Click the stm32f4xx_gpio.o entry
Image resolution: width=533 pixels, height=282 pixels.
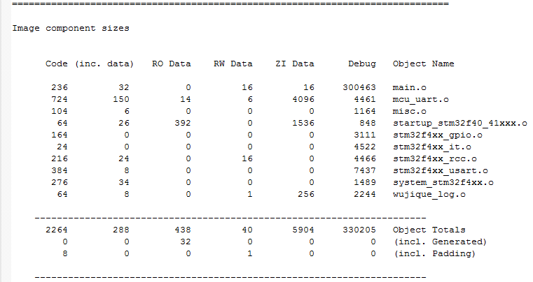[438, 135]
